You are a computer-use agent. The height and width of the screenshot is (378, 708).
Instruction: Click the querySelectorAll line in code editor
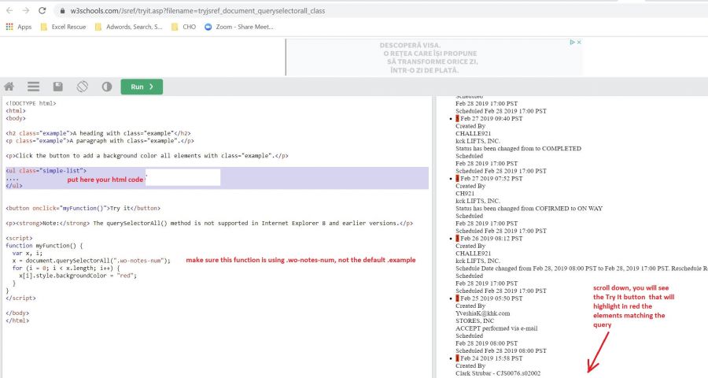(91, 261)
